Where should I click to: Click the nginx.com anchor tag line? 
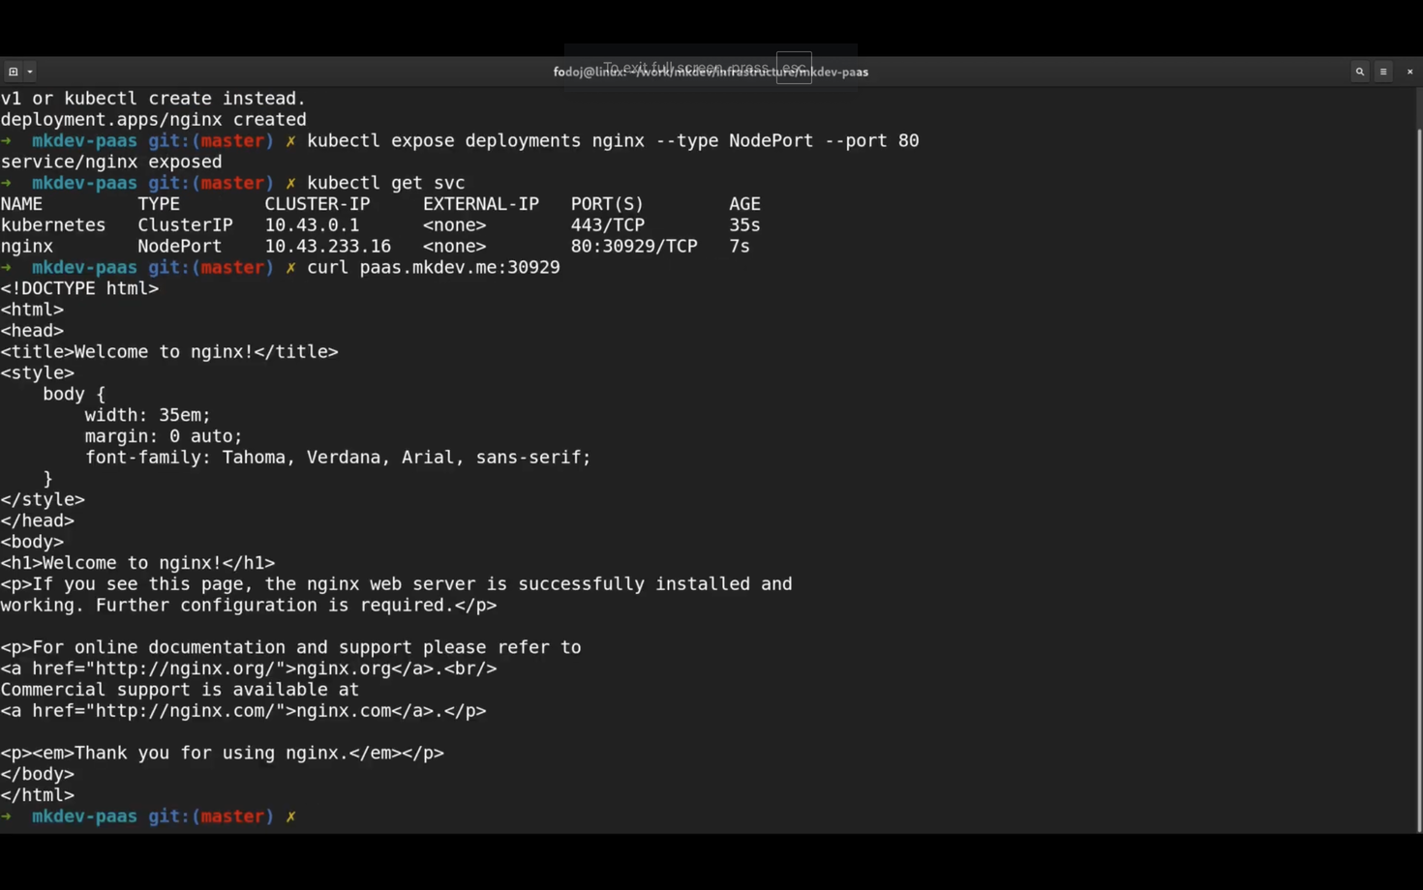243,711
